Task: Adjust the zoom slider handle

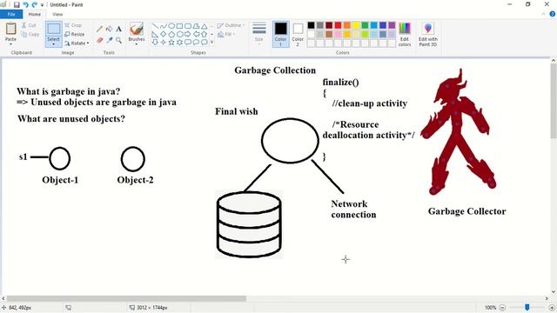Action: click(527, 307)
